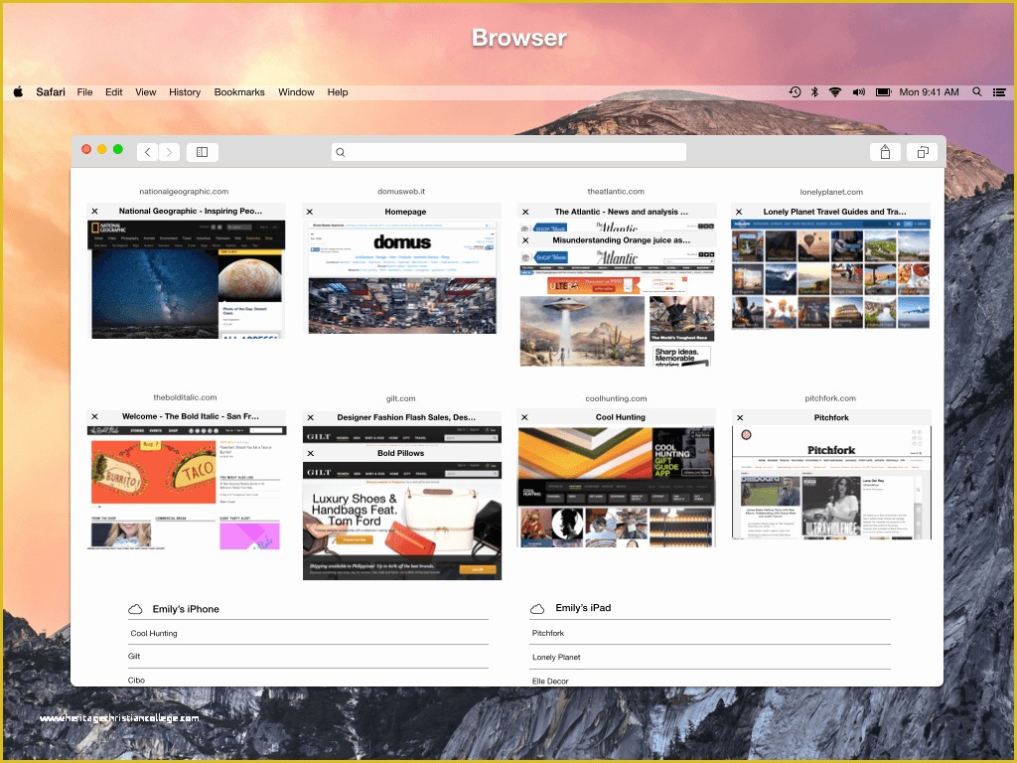Close the Pitchfork tab
This screenshot has width=1017, height=763.
point(740,417)
